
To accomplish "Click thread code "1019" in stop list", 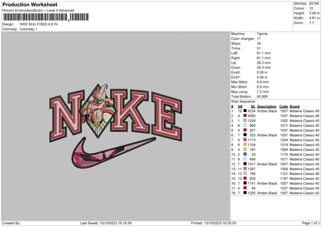I will click(x=284, y=145).
